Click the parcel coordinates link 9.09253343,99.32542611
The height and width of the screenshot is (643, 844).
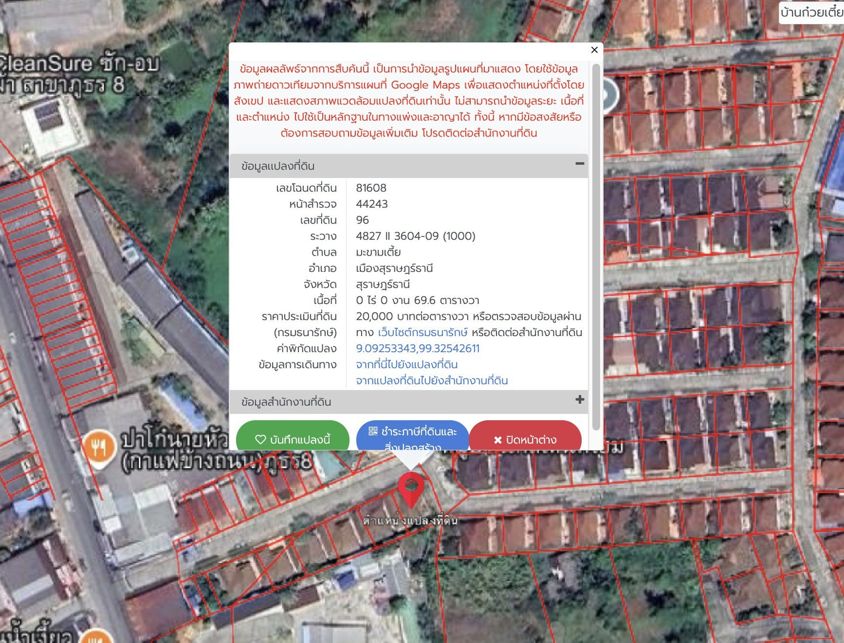point(417,348)
